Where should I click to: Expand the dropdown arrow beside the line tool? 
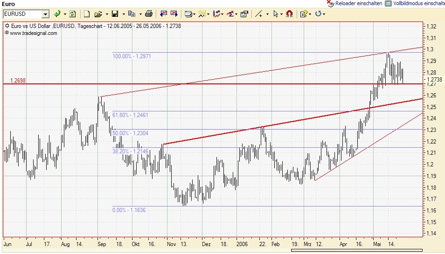tap(267, 14)
